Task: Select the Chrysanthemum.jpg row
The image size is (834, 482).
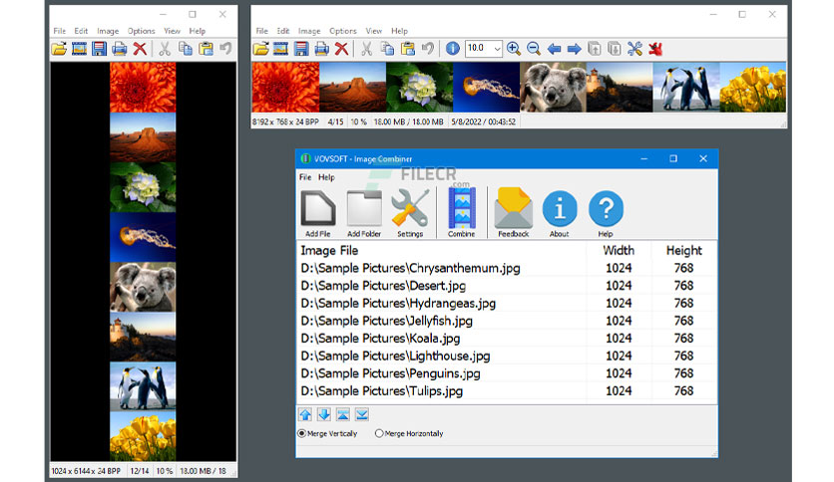Action: 507,268
